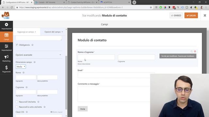Image resolution: width=209 pixels, height=117 pixels.
Task: Click the green circle extension icon
Action: tap(161, 7)
